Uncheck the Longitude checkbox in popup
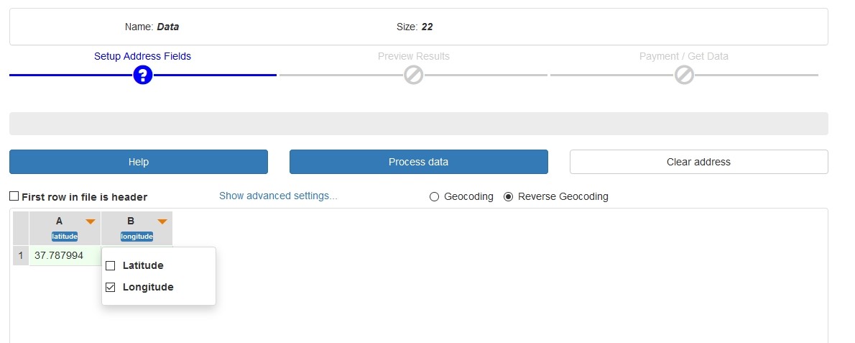This screenshot has width=855, height=343. coord(110,287)
